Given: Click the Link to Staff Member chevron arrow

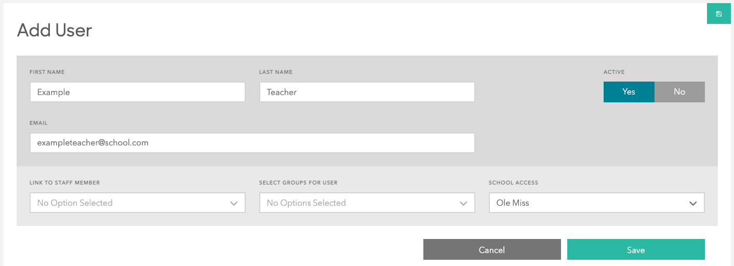Looking at the screenshot, I should point(234,204).
